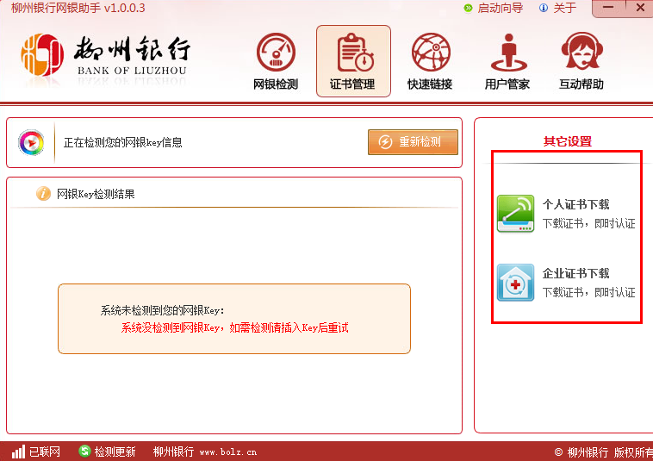Open the 快速链接 globe icon
The height and width of the screenshot is (461, 653).
[x=431, y=52]
